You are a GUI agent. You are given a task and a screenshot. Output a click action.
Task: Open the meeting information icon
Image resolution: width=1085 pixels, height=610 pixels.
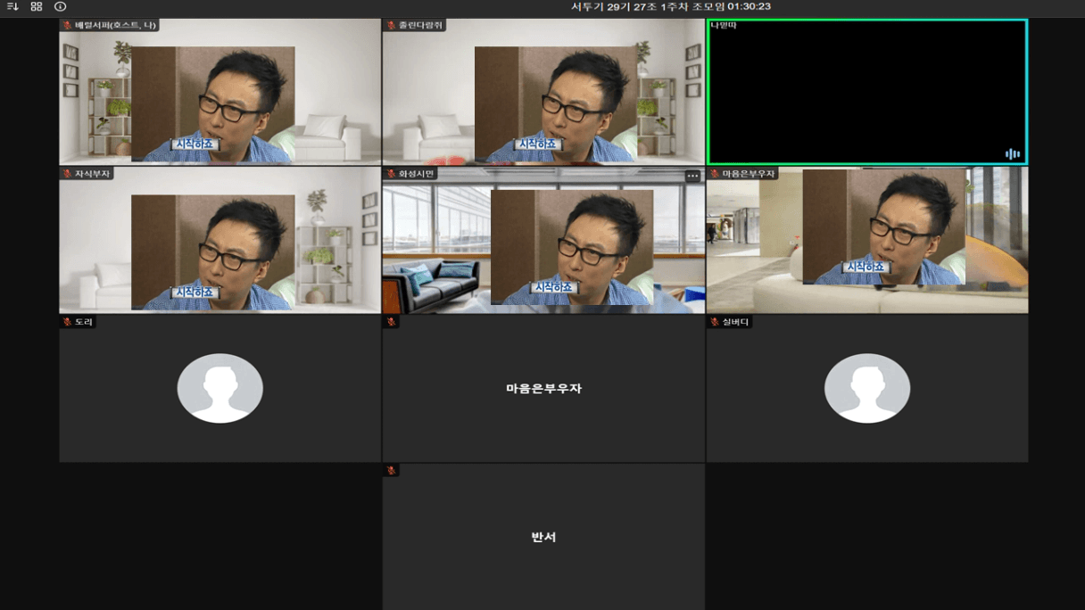60,6
